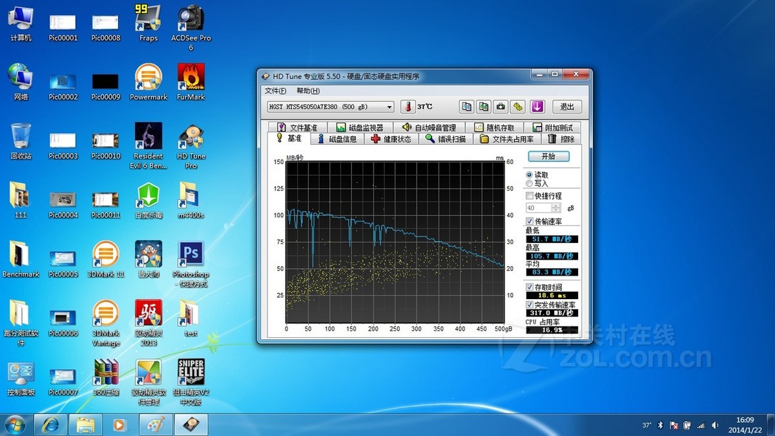
Task: Open the Fraps desktop shortcut
Action: click(149, 22)
